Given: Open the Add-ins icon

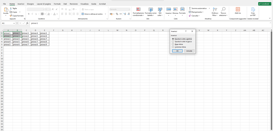Looking at the screenshot, I should (x=238, y=10).
